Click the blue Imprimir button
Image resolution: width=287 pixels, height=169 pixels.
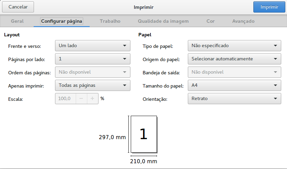(269, 7)
